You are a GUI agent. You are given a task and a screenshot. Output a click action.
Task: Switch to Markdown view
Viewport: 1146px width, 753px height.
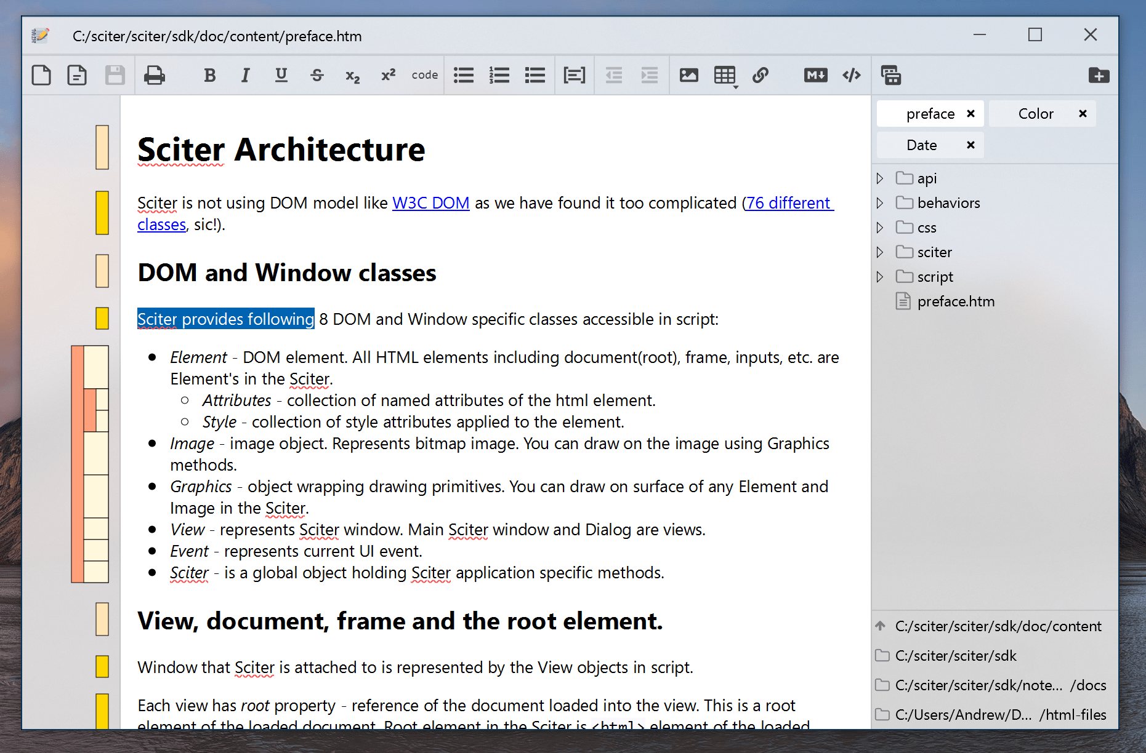816,75
